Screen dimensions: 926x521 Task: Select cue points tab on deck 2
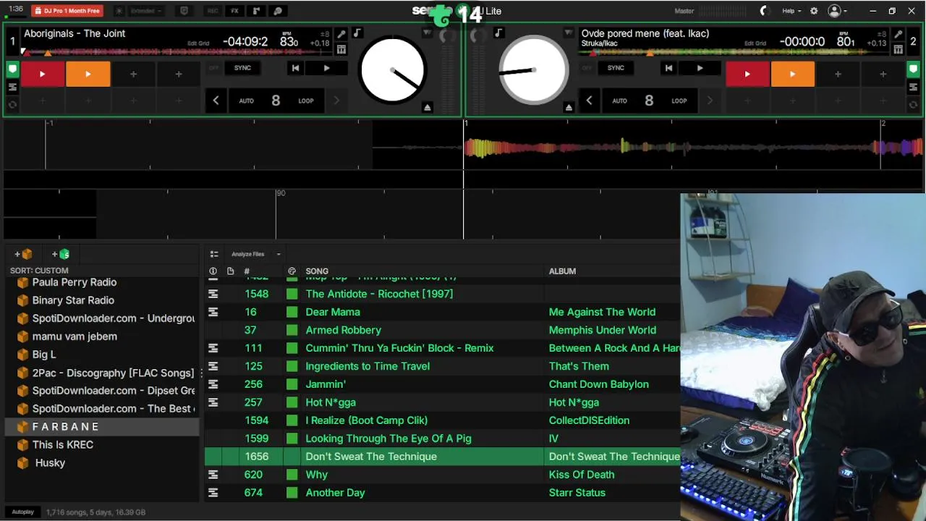(x=914, y=69)
